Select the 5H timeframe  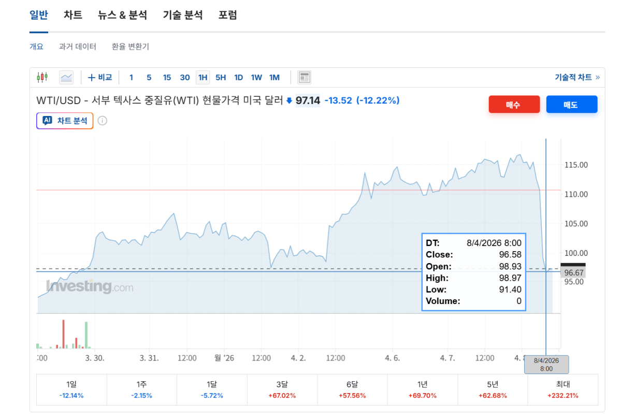coord(220,77)
